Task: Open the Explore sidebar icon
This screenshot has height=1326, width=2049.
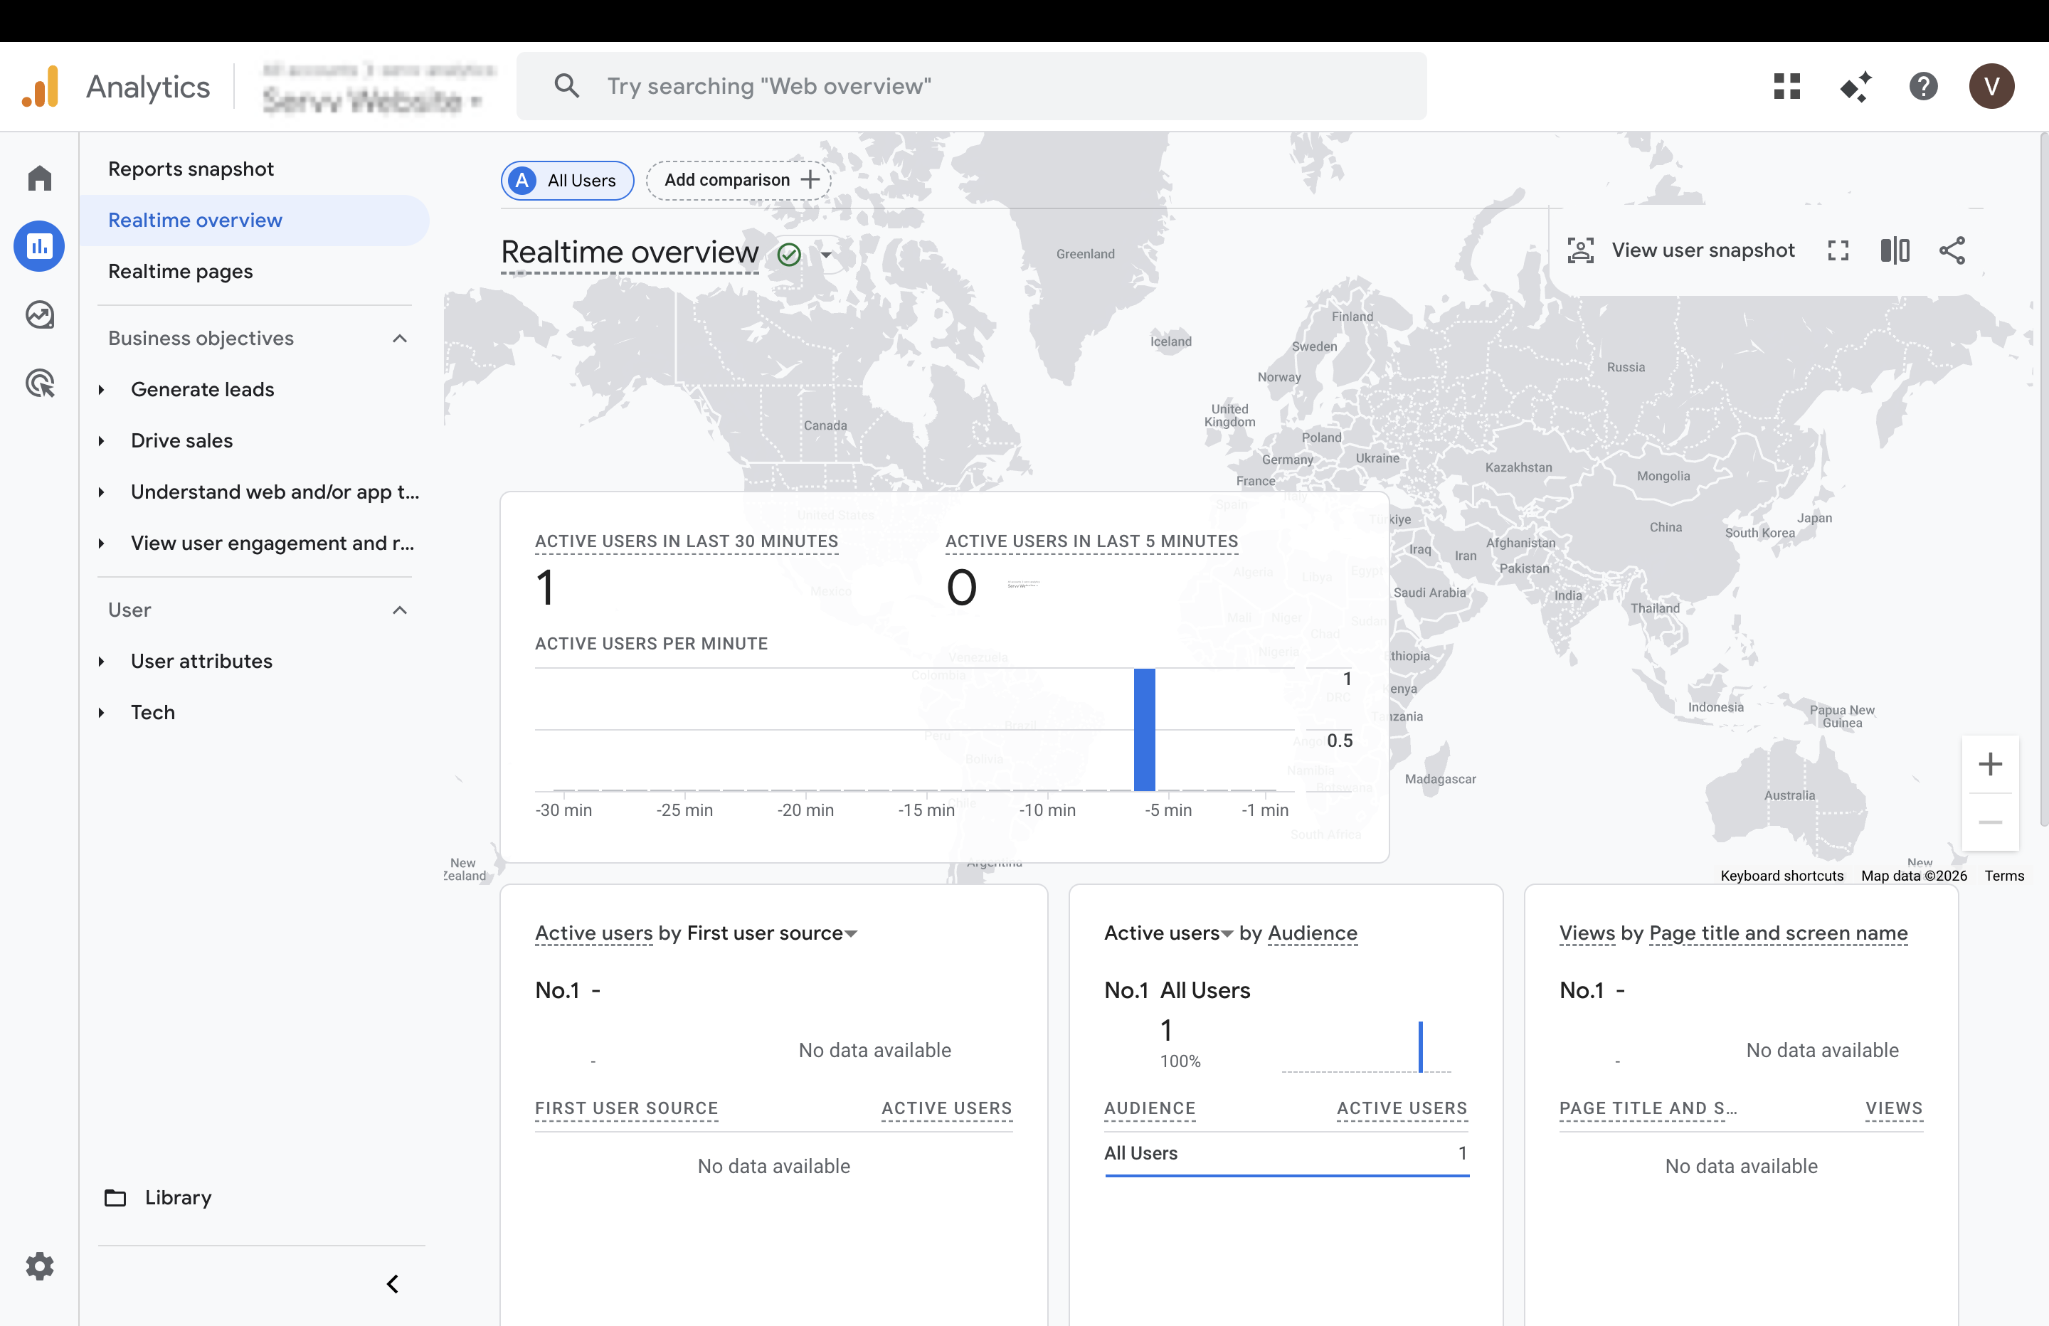Action: (40, 315)
